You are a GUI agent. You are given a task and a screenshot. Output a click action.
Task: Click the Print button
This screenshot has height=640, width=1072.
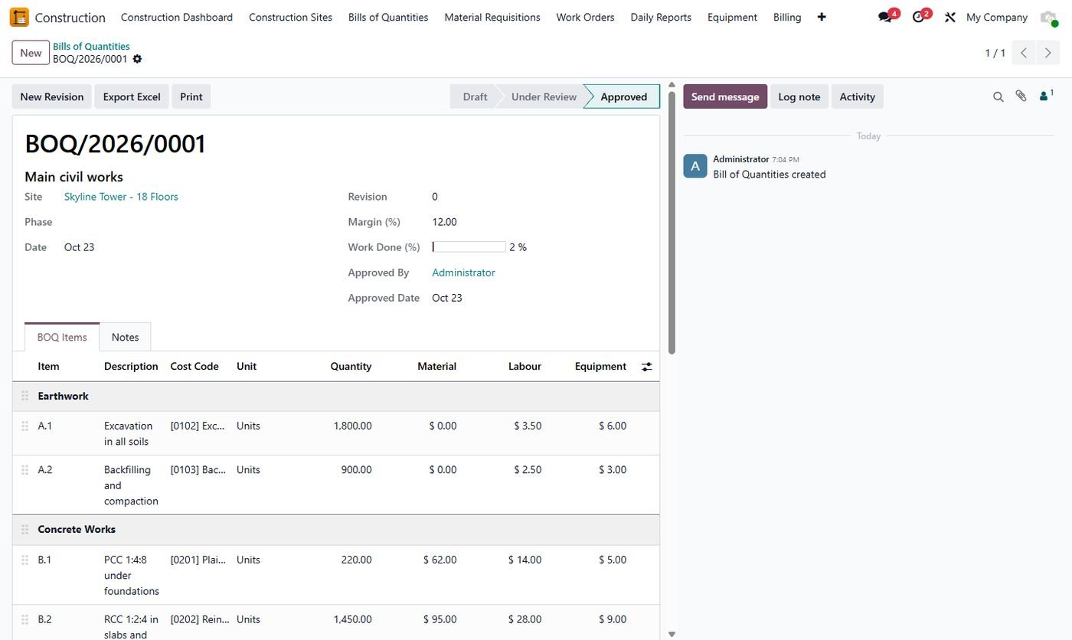[191, 96]
